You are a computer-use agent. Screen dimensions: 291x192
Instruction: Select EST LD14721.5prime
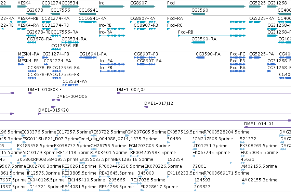tap(44, 187)
